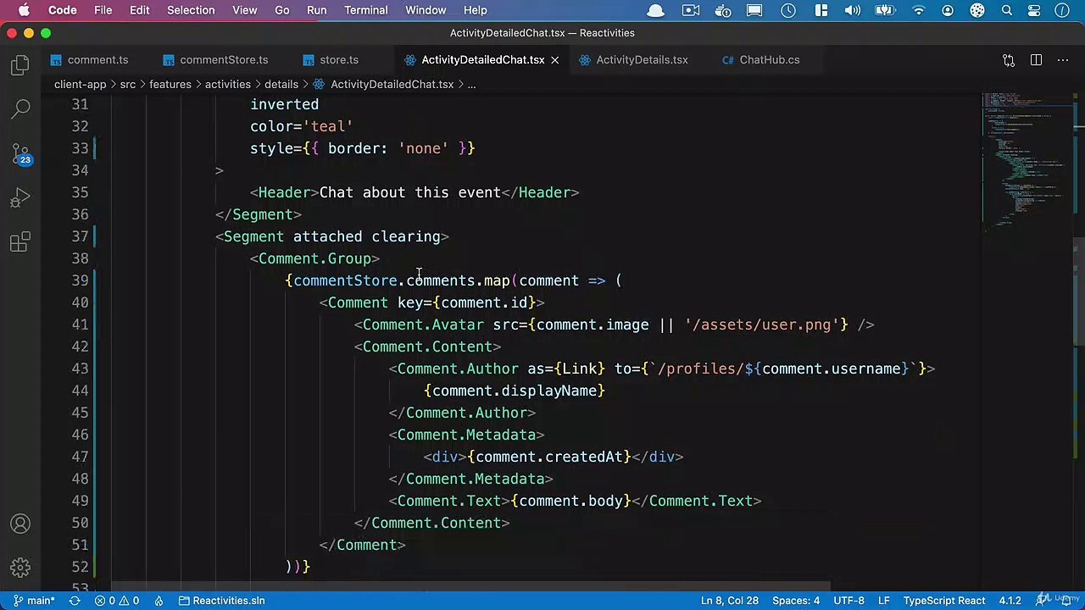The height and width of the screenshot is (610, 1085).
Task: Open the File menu
Action: [x=103, y=10]
